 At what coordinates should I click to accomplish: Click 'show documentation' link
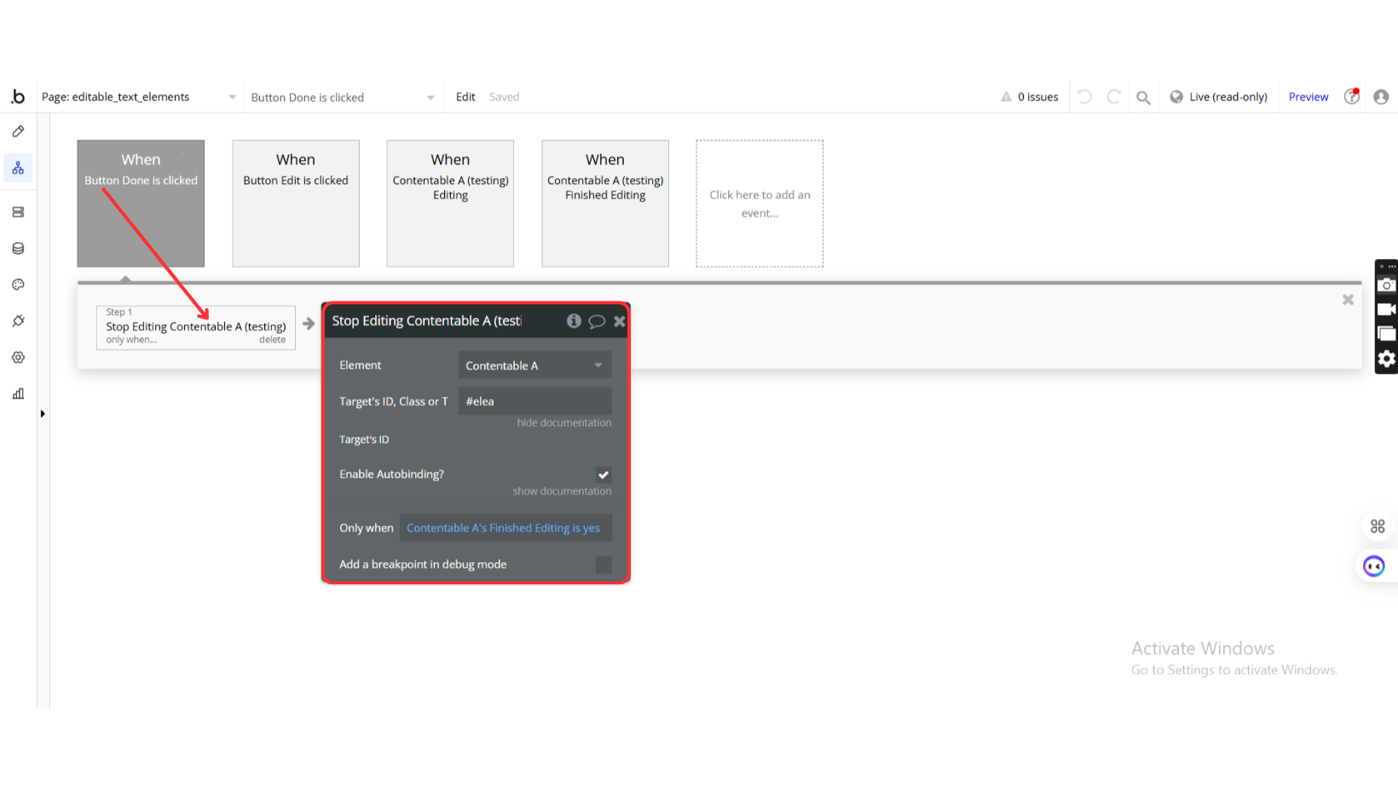pyautogui.click(x=563, y=491)
